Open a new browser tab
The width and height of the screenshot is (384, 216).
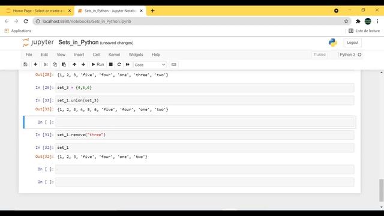[x=152, y=11]
